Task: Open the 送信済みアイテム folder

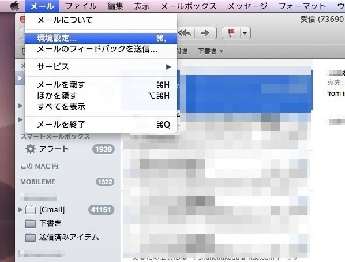Action: pyautogui.click(x=68, y=237)
